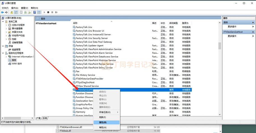The width and height of the screenshot is (256, 133).
Task: Switch to the 扩展 tab
Action: [x=38, y=118]
